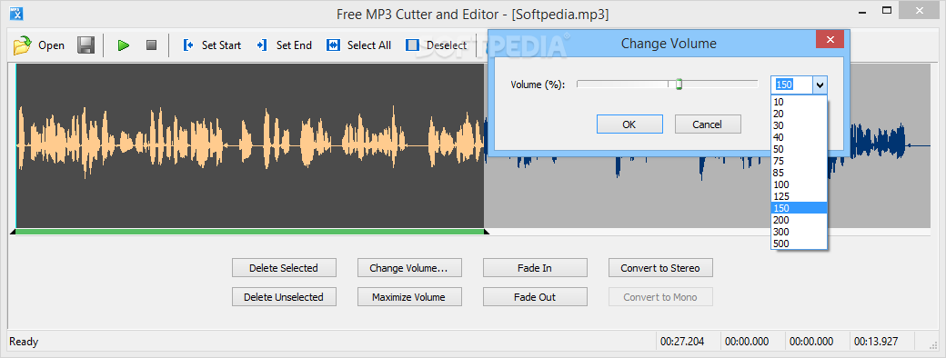Collapse the volume dropdown using its arrow
The width and height of the screenshot is (946, 358).
pos(820,85)
